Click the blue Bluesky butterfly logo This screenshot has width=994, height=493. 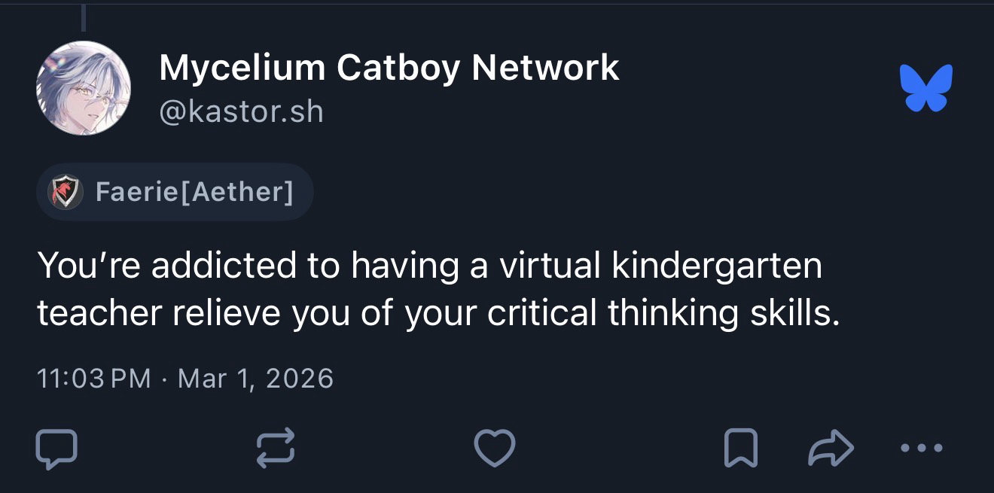[x=925, y=87]
